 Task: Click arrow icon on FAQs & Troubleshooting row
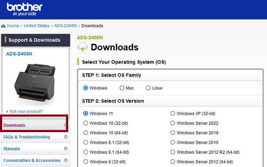[x=66, y=137]
